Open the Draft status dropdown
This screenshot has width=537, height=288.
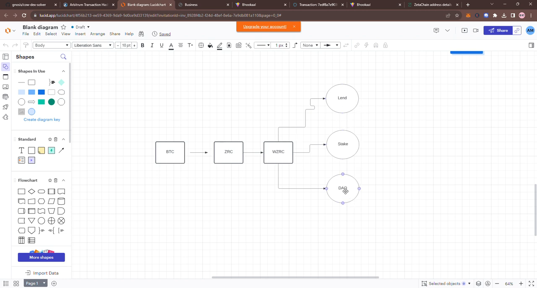pyautogui.click(x=81, y=27)
